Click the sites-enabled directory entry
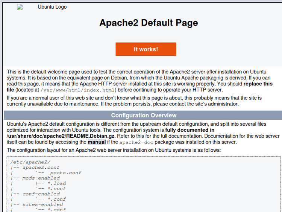The height and width of the screenshot is (212, 282). (x=42, y=204)
